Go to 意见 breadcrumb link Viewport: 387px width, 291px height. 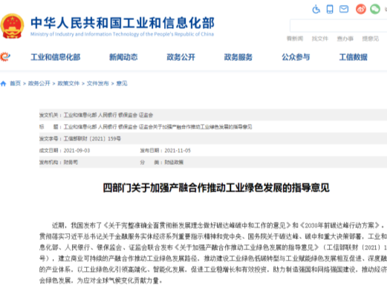[x=122, y=83]
